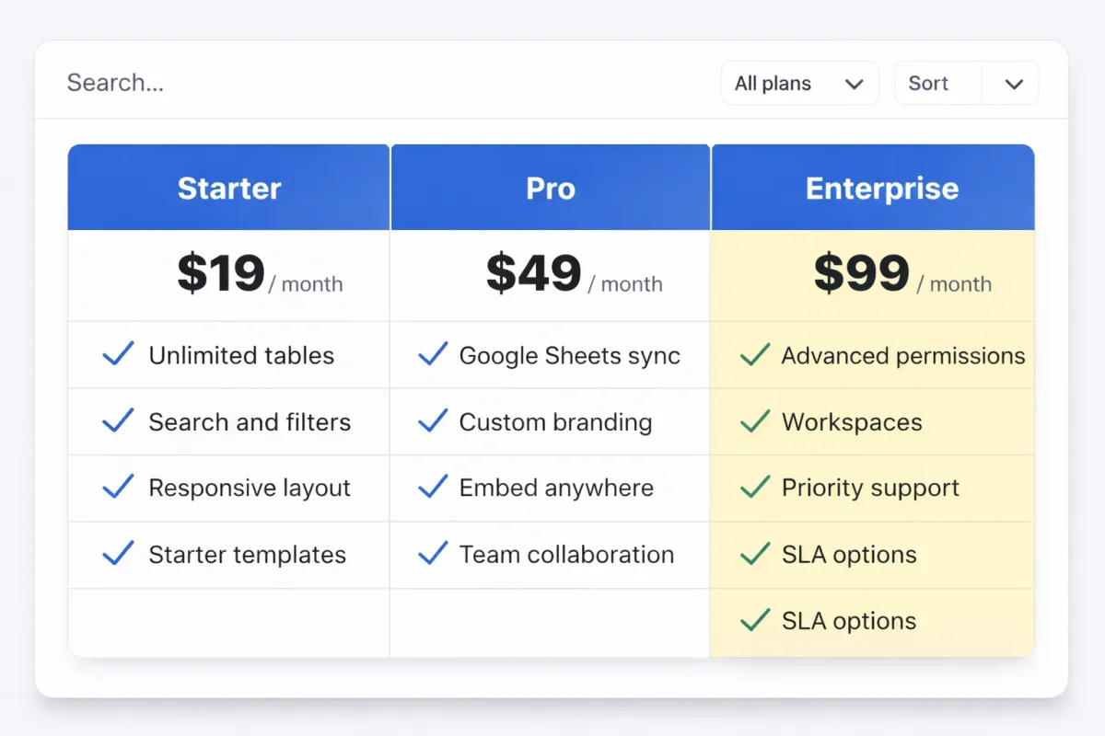This screenshot has height=736, width=1105.
Task: Focus the Search input field
Action: pyautogui.click(x=368, y=83)
